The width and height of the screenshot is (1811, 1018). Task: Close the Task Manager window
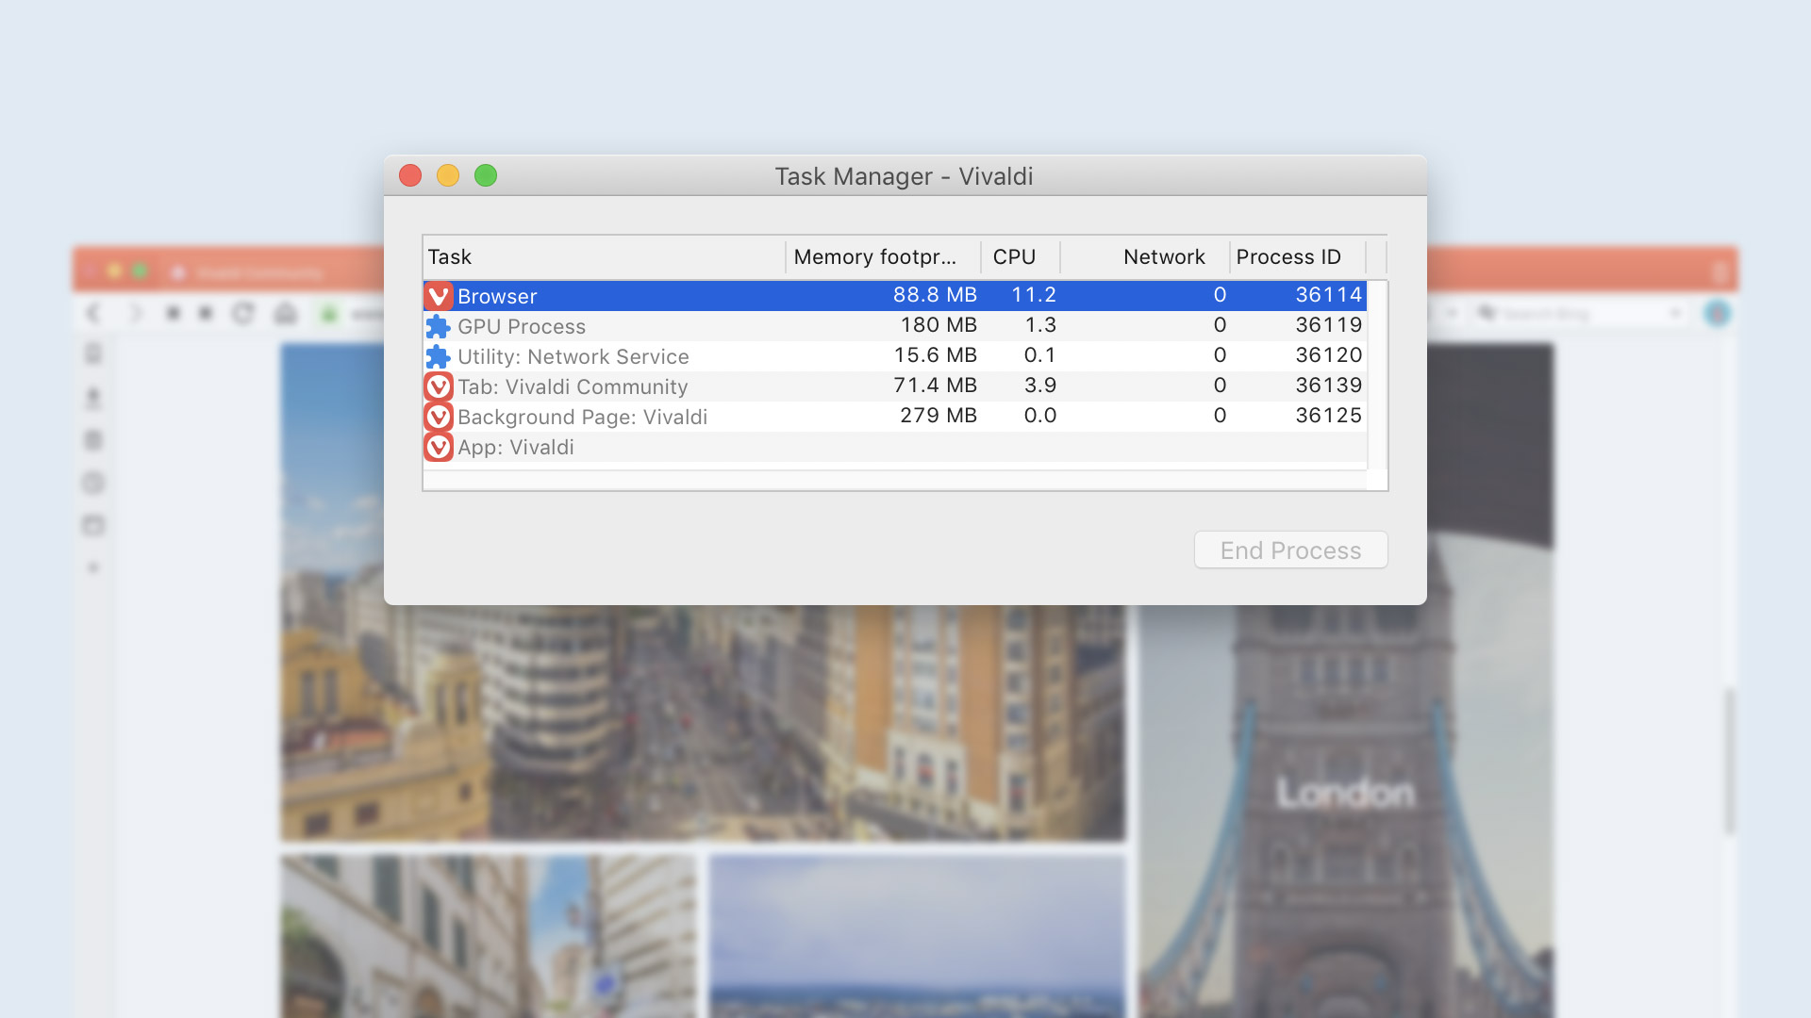410,175
